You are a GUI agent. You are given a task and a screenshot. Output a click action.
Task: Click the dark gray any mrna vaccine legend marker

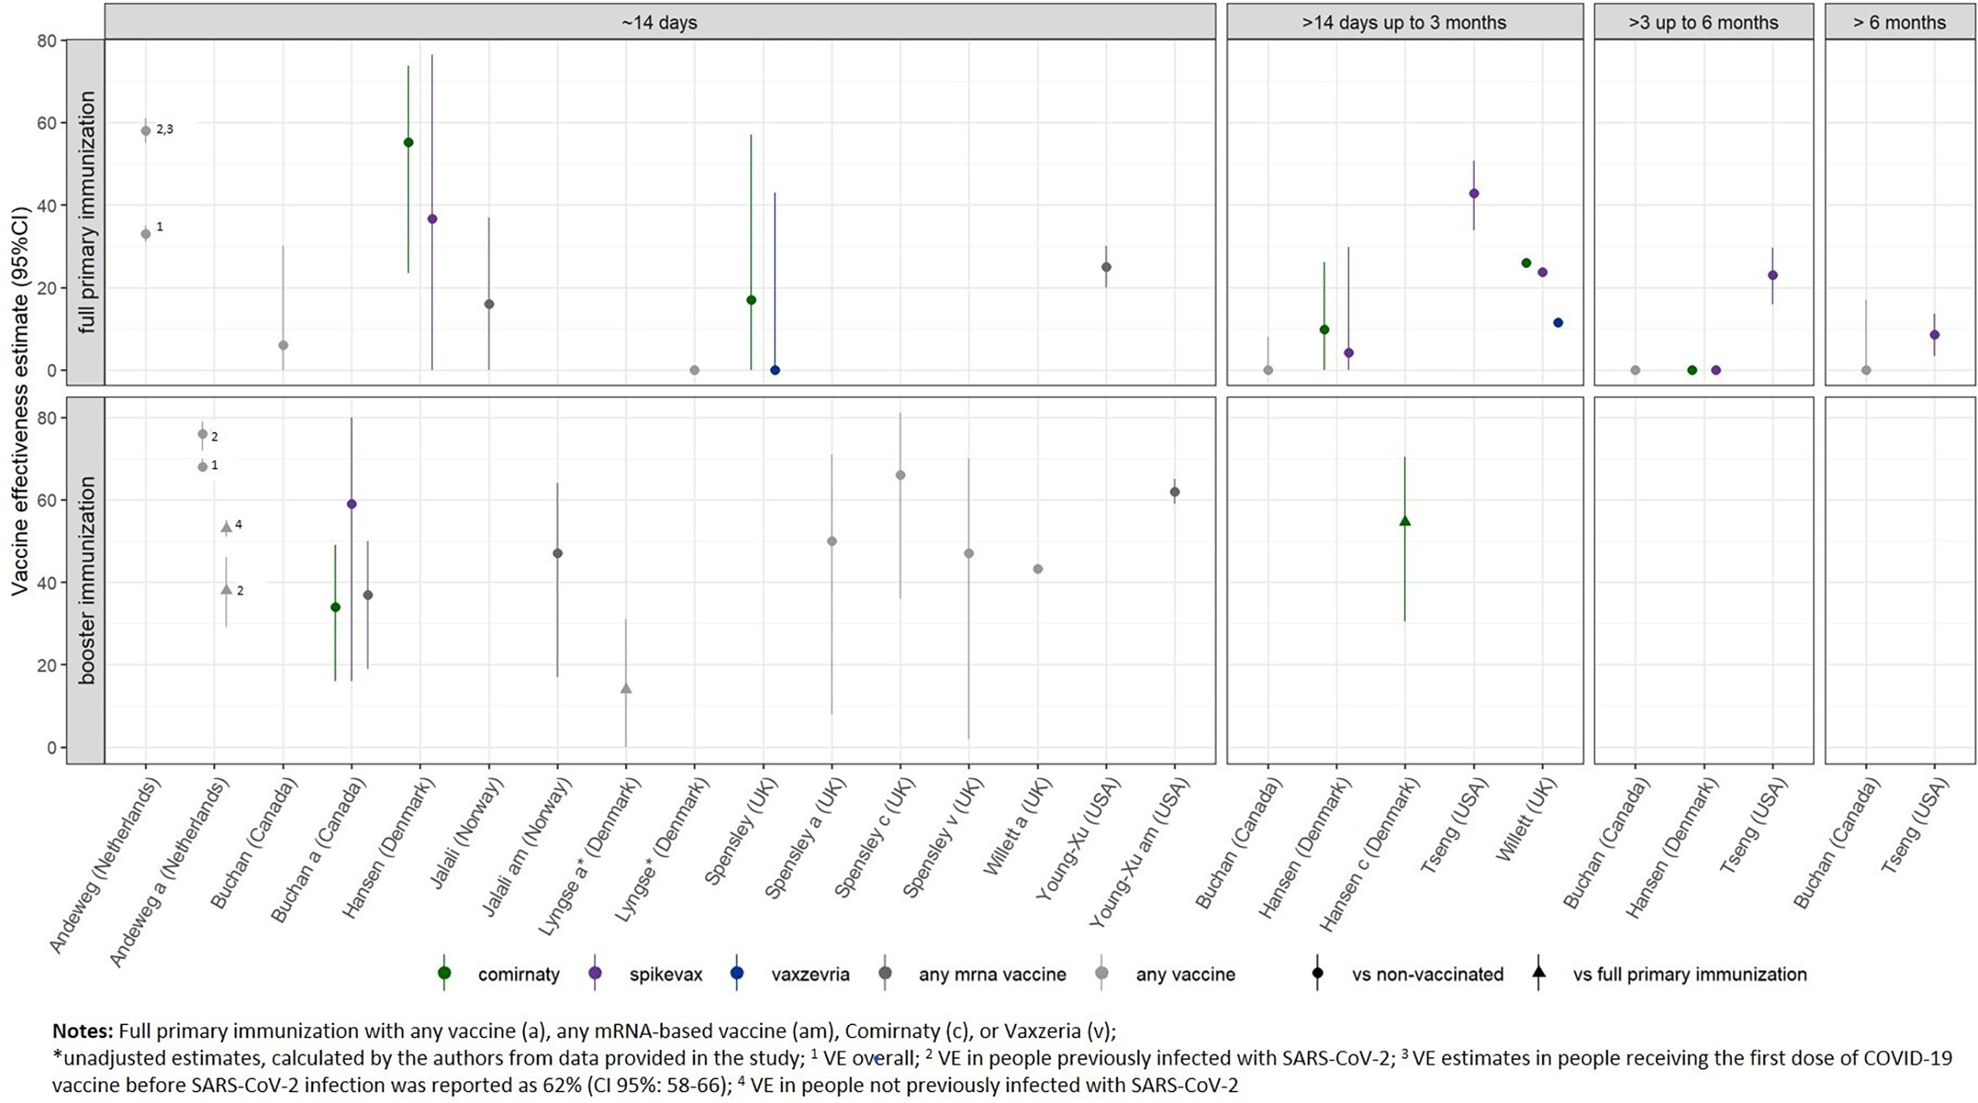tap(885, 973)
